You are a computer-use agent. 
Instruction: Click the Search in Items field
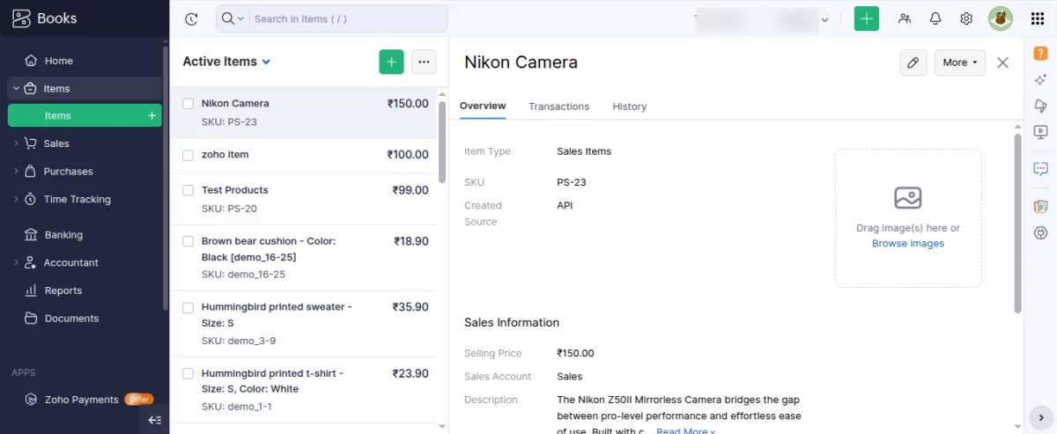pyautogui.click(x=348, y=18)
